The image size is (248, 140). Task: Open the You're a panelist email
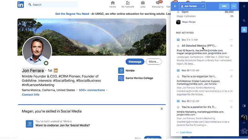(199, 107)
